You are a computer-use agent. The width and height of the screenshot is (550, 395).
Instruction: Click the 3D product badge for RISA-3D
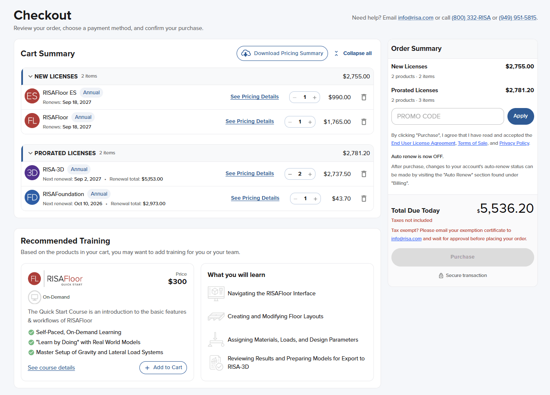pos(32,173)
